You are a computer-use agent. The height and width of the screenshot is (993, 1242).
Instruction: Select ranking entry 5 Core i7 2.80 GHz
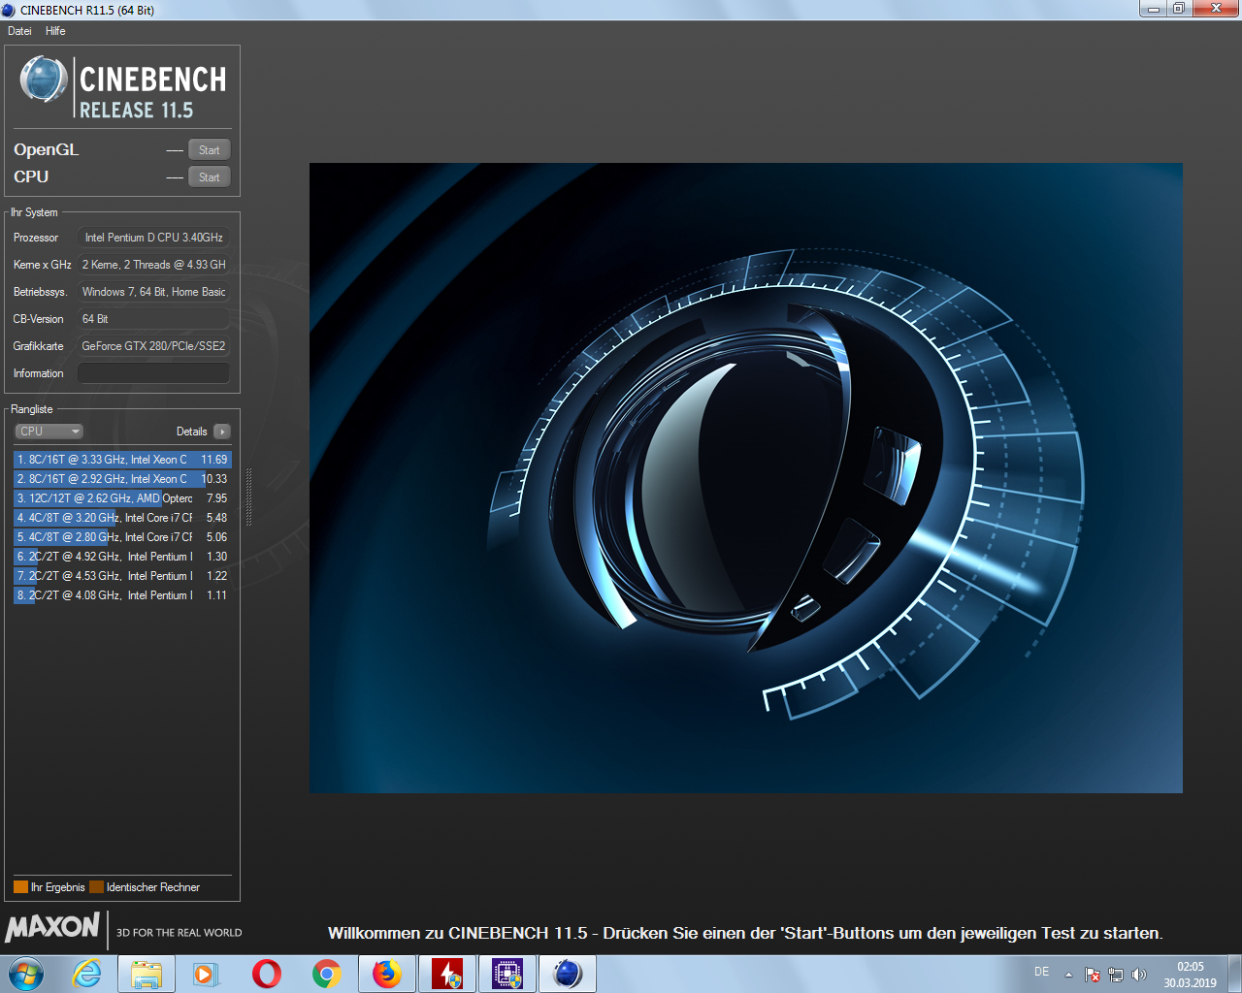click(122, 537)
